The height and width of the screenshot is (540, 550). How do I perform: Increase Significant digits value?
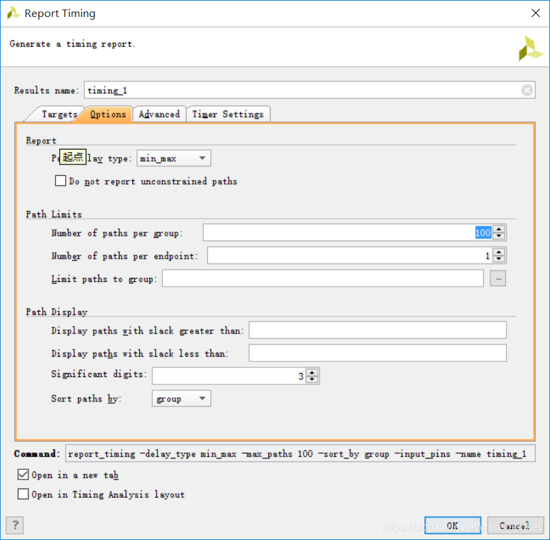(312, 373)
